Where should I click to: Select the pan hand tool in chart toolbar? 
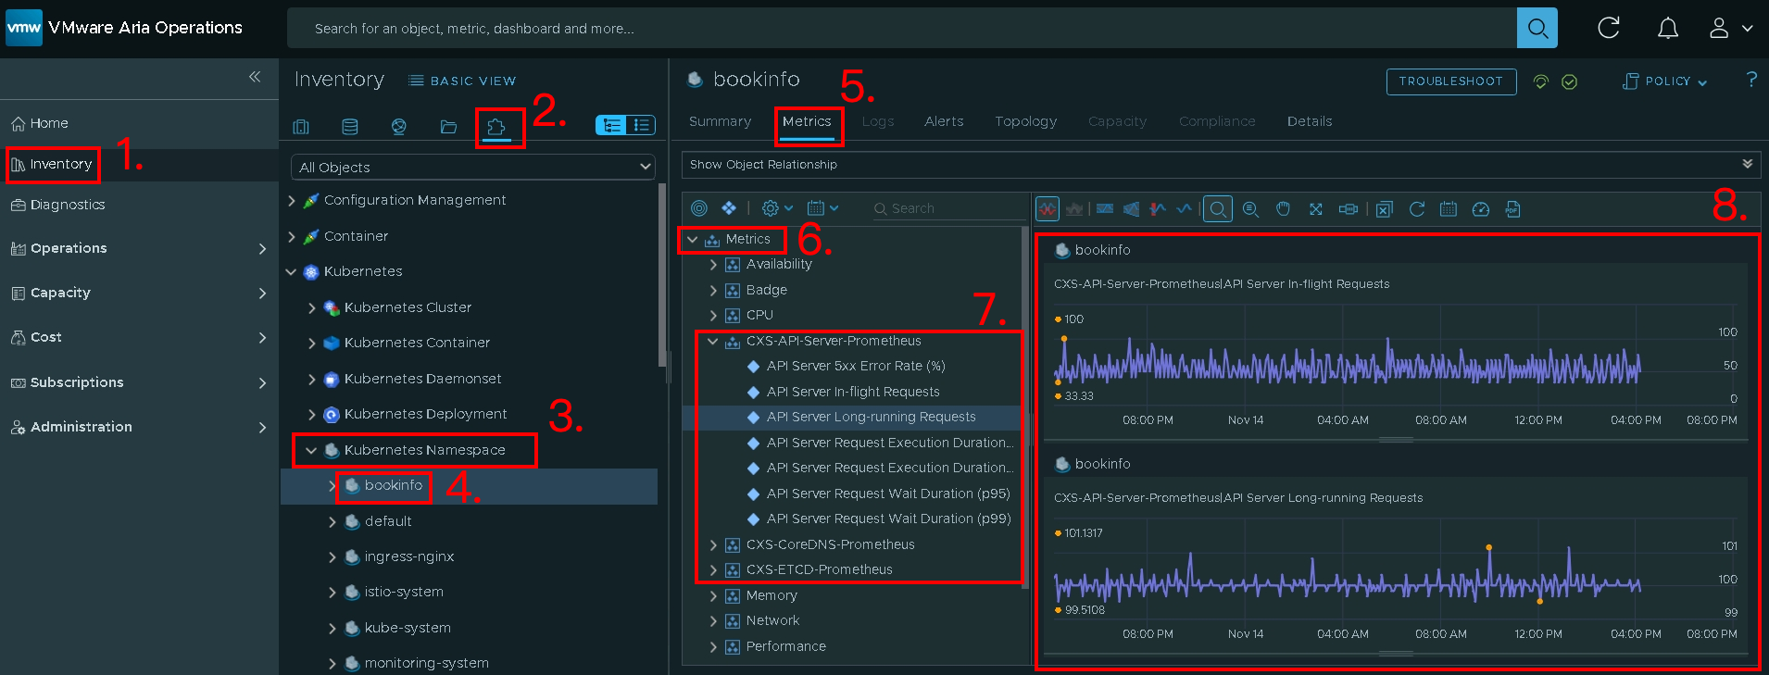(1283, 209)
